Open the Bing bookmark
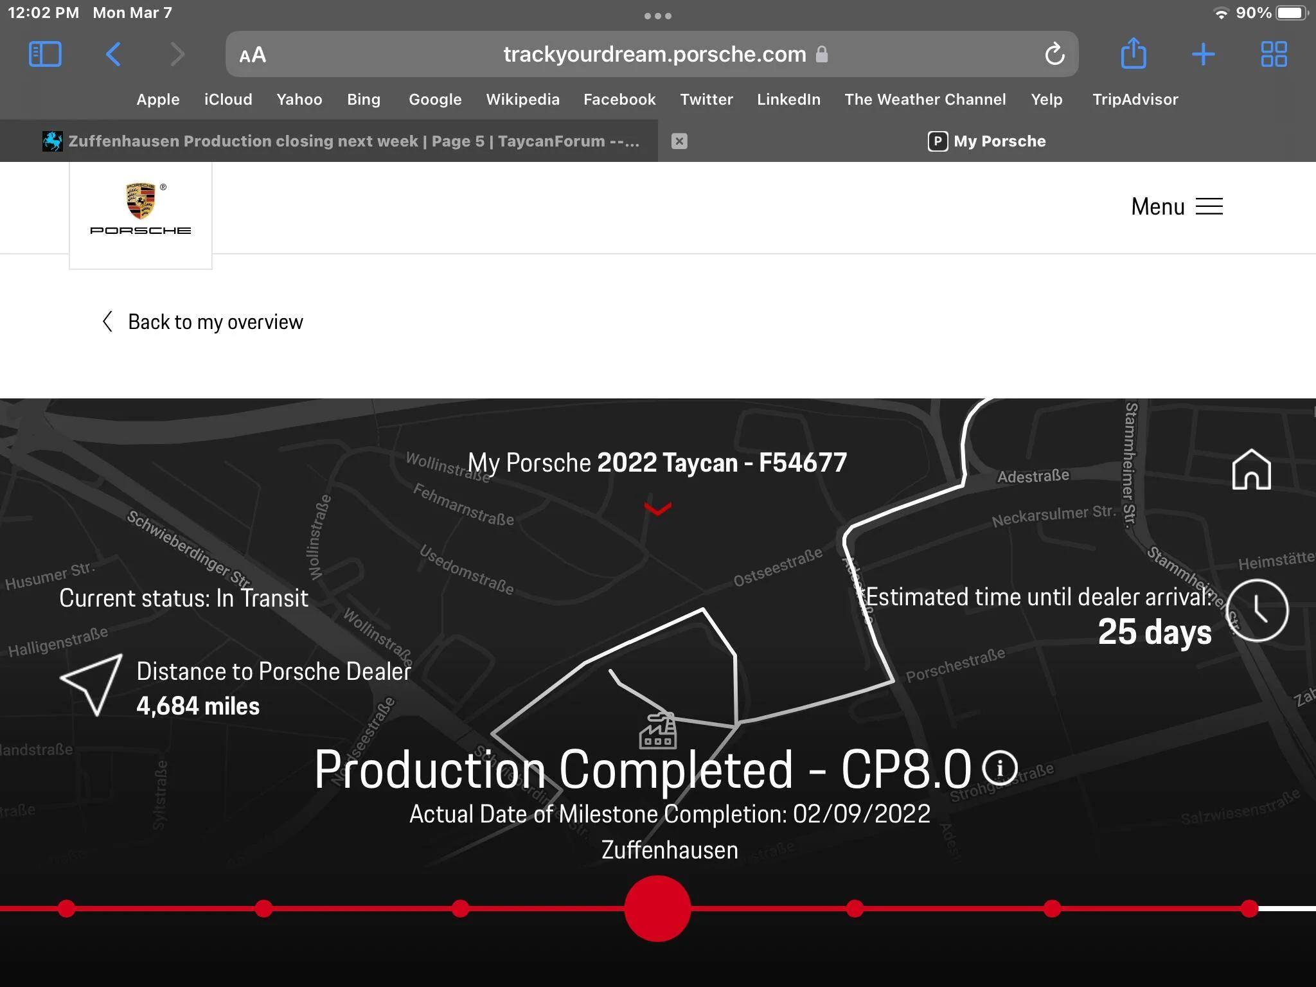 tap(364, 100)
